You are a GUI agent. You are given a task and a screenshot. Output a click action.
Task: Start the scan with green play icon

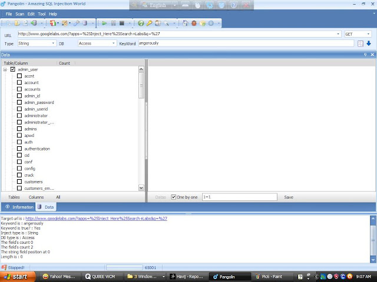point(104,23)
